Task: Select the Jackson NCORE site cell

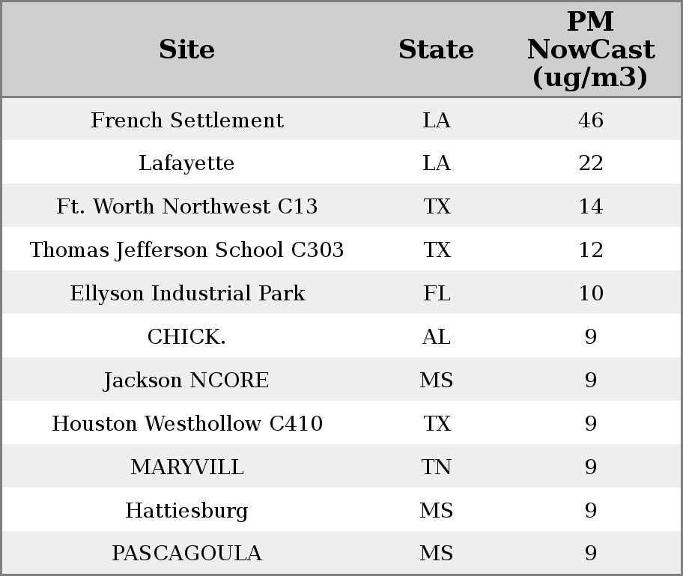Action: click(186, 381)
